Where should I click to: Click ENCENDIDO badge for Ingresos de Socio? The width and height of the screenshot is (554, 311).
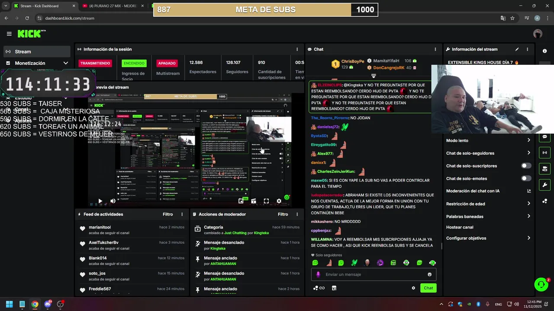coord(134,63)
